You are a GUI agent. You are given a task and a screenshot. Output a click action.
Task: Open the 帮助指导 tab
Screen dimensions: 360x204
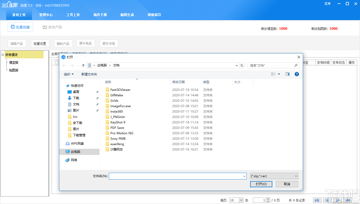154,15
